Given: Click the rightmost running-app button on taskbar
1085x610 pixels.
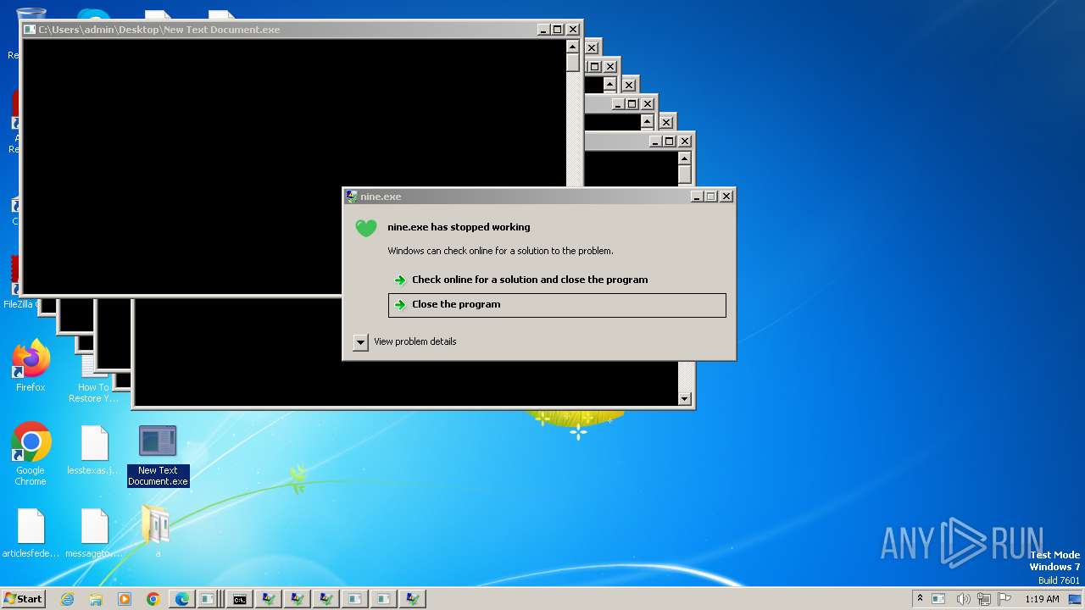Looking at the screenshot, I should [x=413, y=599].
